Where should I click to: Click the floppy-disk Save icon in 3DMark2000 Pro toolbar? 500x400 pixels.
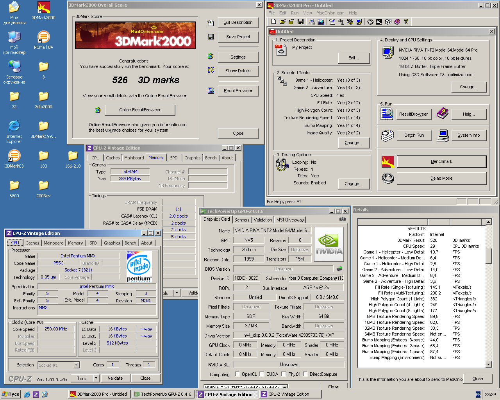click(x=300, y=21)
